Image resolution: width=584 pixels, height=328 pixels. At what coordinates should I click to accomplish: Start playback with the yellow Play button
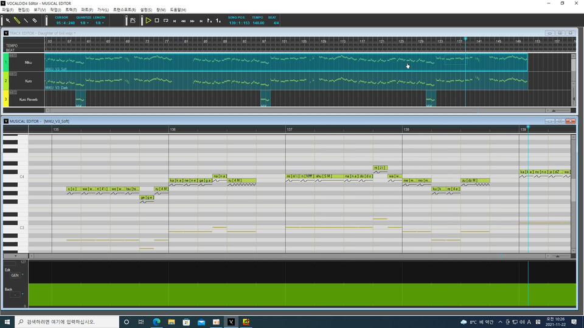[x=148, y=21]
